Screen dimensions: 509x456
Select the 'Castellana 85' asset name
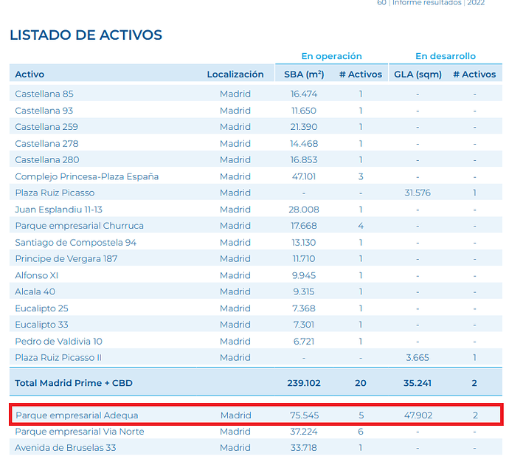pyautogui.click(x=44, y=94)
